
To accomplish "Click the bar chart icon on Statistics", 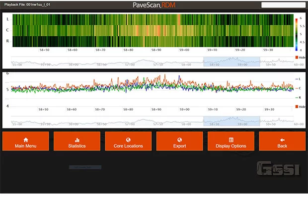I will [77, 140].
